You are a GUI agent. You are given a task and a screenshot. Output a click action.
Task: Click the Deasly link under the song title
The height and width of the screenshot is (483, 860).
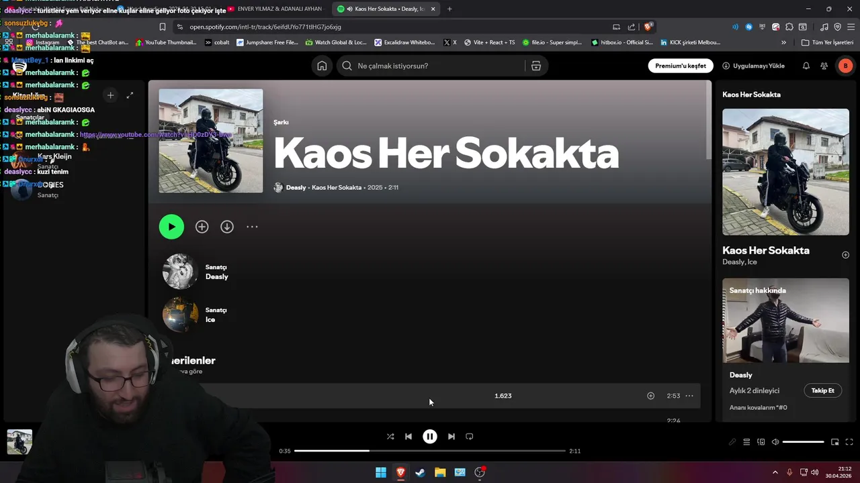pos(296,187)
